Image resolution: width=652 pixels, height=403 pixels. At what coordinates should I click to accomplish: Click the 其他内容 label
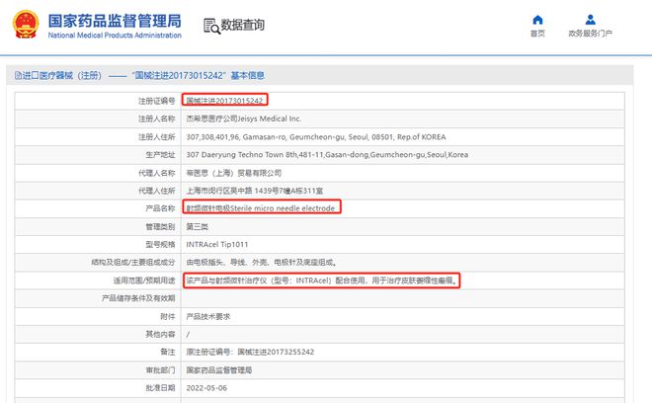(x=160, y=335)
